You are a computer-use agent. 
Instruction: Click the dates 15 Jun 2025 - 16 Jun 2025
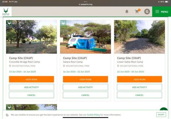pos(22,72)
